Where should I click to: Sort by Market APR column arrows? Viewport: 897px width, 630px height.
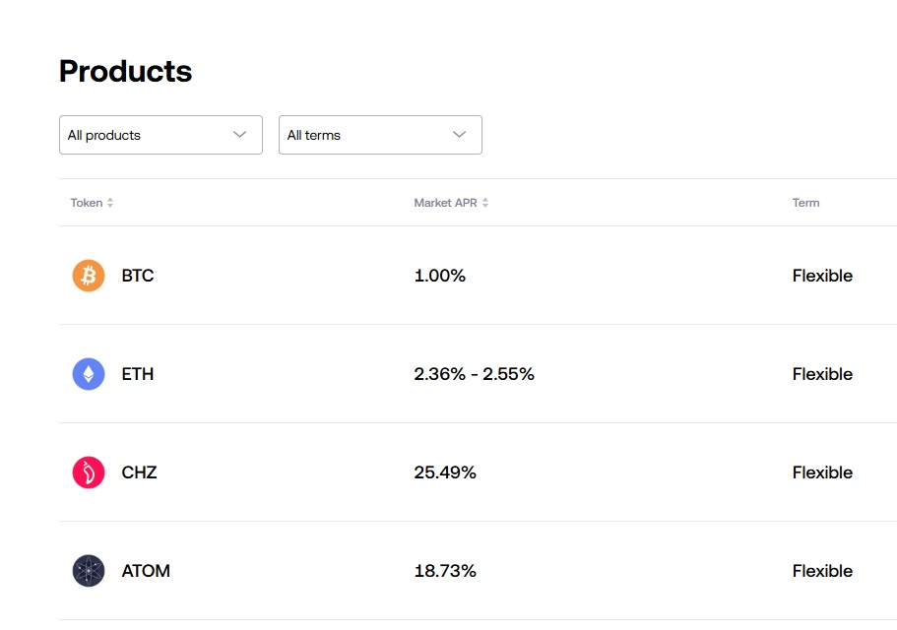485,203
